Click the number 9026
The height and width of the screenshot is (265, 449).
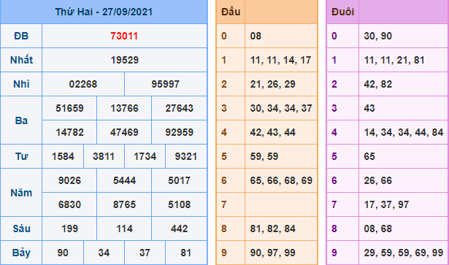click(69, 180)
